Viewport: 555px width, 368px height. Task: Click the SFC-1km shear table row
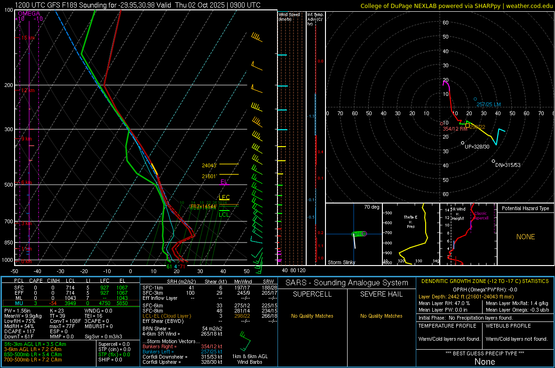(x=210, y=288)
